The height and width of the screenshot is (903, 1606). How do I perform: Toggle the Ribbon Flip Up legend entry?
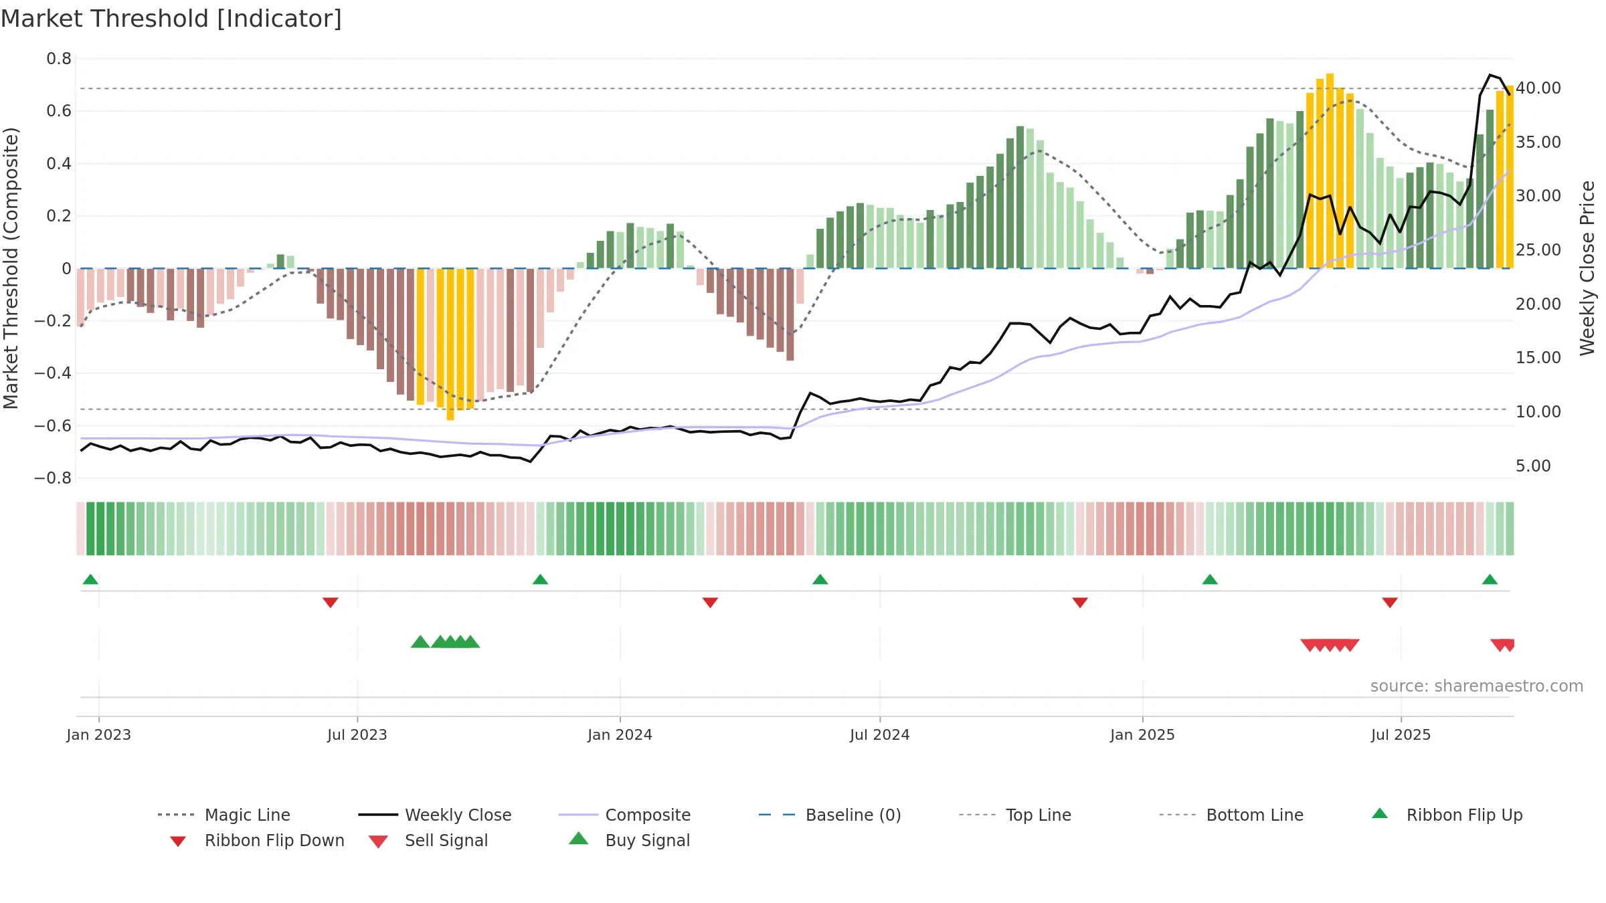click(1447, 815)
